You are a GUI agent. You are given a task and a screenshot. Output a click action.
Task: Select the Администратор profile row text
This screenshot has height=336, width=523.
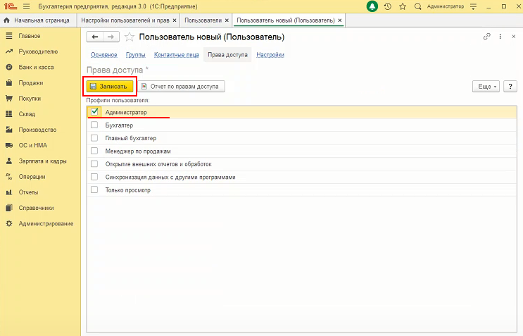126,113
